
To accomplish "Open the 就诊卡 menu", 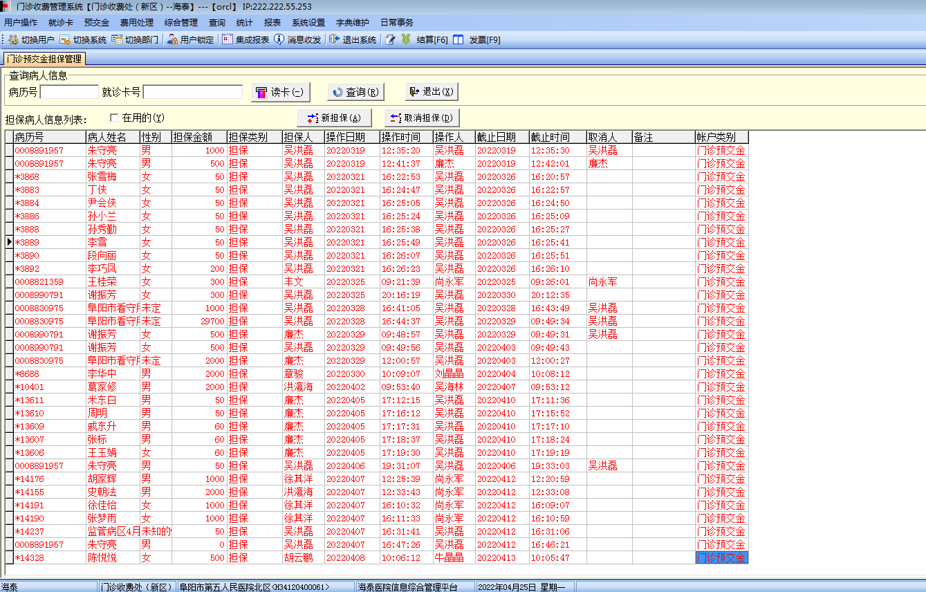I will click(61, 23).
